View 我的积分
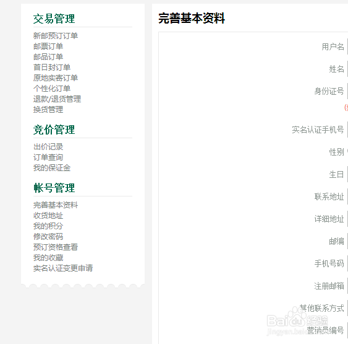 pyautogui.click(x=48, y=226)
